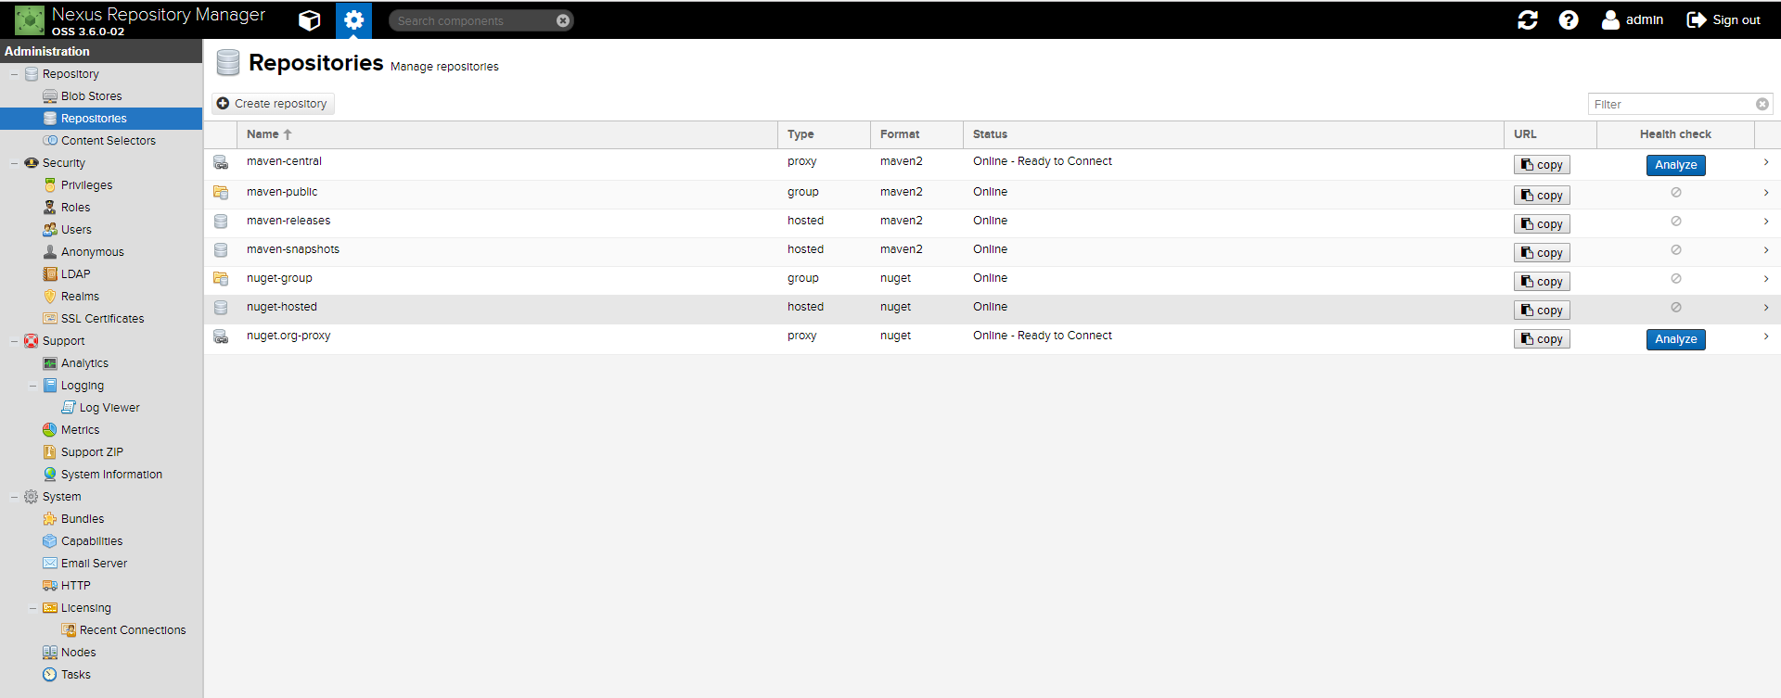Screen dimensions: 1781x698
Task: Click the Health check column header
Action: coord(1675,134)
